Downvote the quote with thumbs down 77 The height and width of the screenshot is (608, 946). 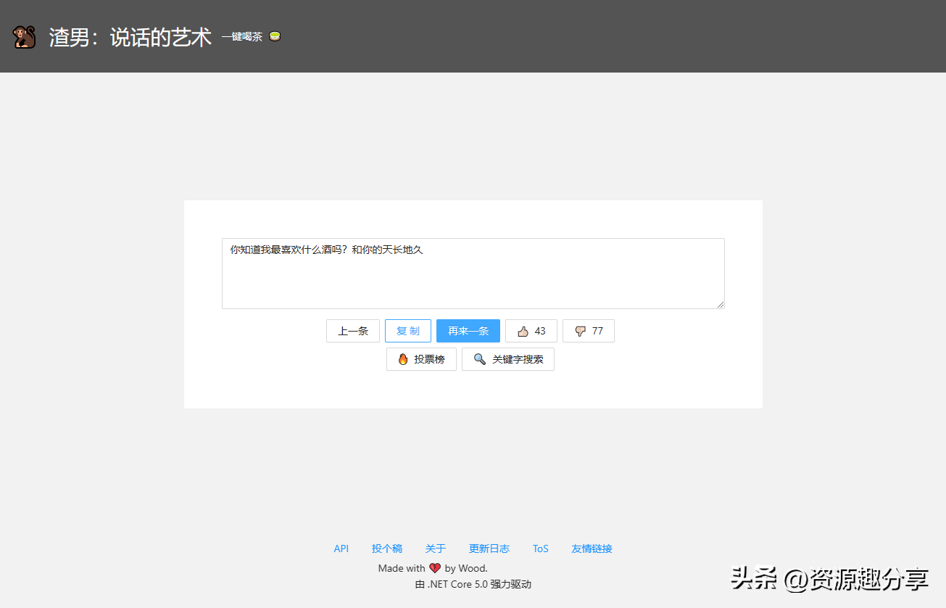(x=589, y=331)
